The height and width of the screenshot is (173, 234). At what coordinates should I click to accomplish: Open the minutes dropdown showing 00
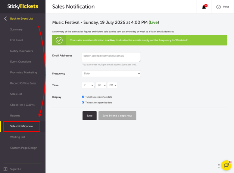tap(101, 85)
